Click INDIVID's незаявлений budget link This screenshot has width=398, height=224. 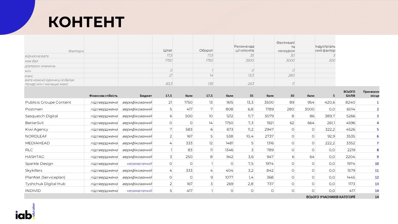[x=139, y=191]
